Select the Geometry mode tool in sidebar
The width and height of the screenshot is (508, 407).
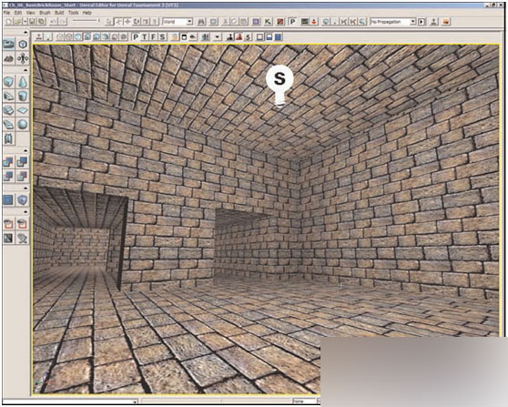coord(23,45)
